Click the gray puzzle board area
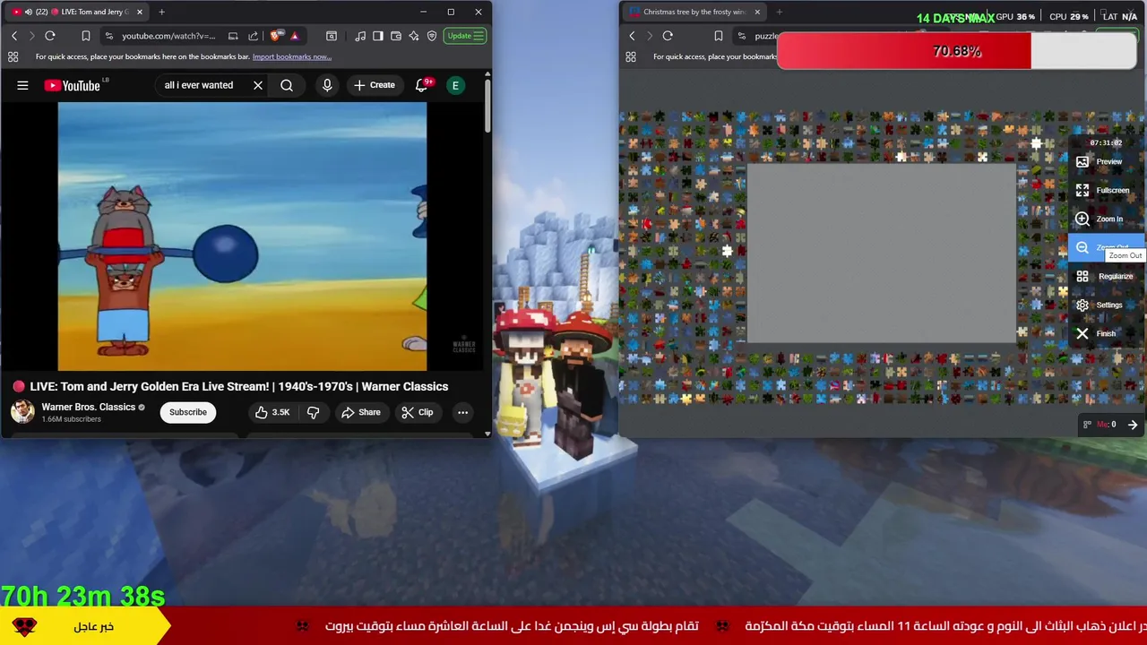 click(882, 254)
